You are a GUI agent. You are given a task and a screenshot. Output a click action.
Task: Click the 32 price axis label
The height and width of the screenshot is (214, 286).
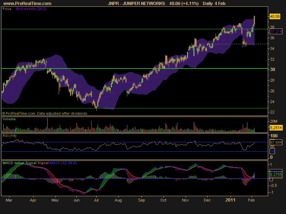(272, 59)
